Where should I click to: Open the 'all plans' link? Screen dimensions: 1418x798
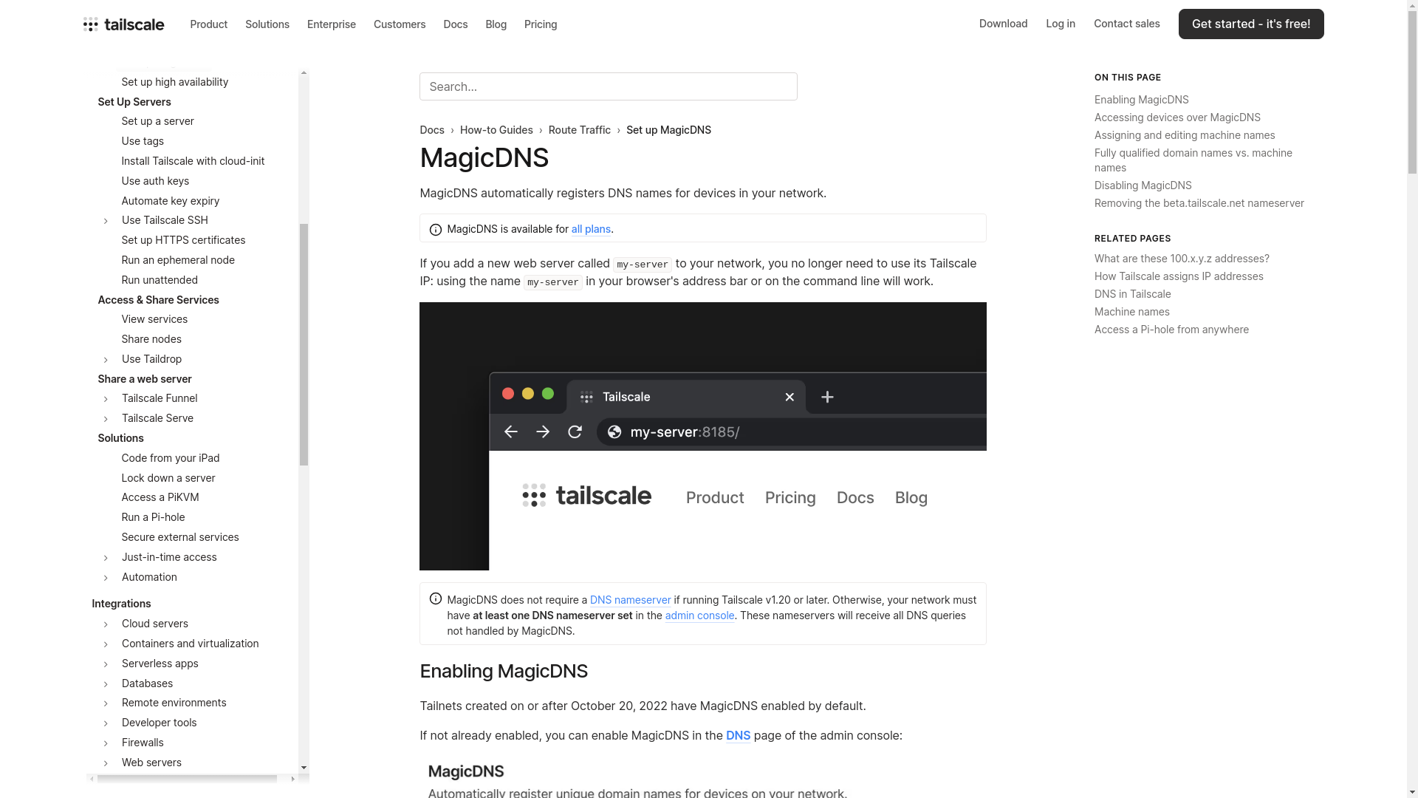591,229
